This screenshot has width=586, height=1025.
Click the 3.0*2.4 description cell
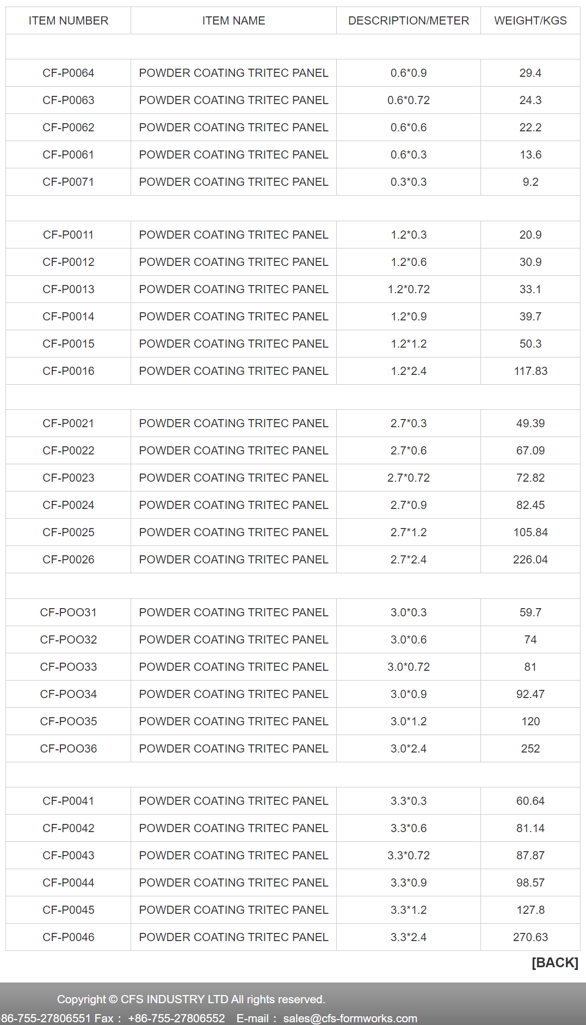click(x=408, y=749)
